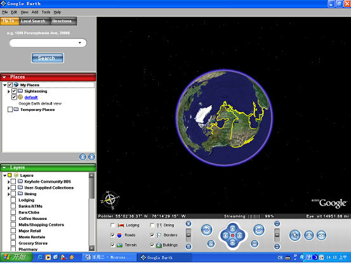Image resolution: width=351 pixels, height=263 pixels.
Task: Adjust the zoom slider handle
Action: click(x=189, y=235)
